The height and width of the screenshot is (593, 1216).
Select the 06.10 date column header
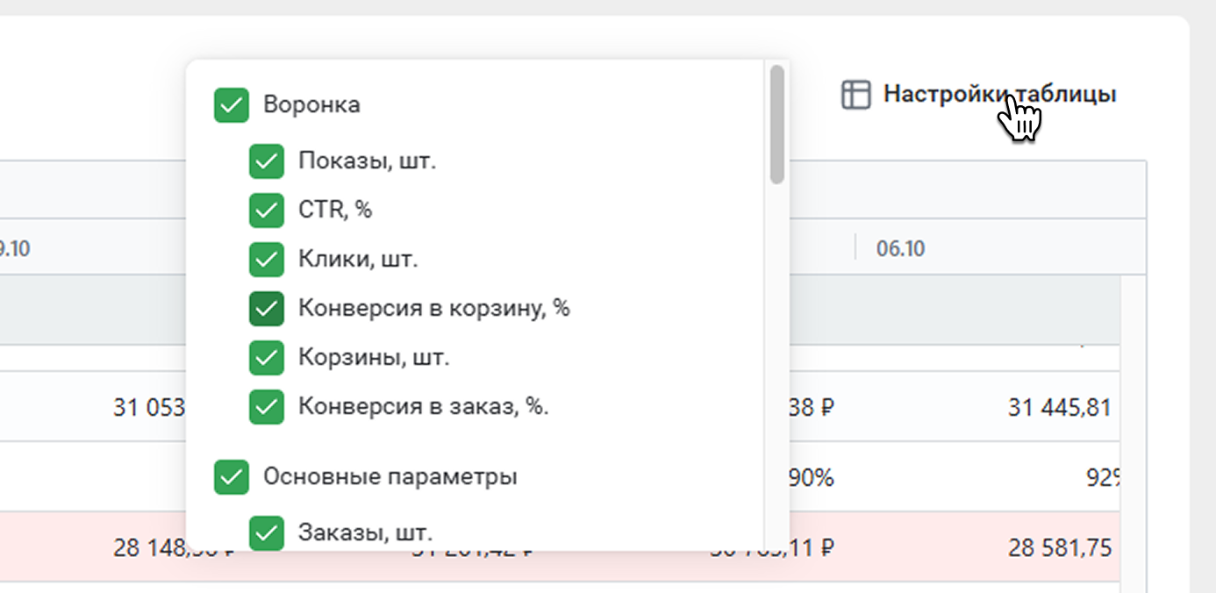pyautogui.click(x=901, y=248)
